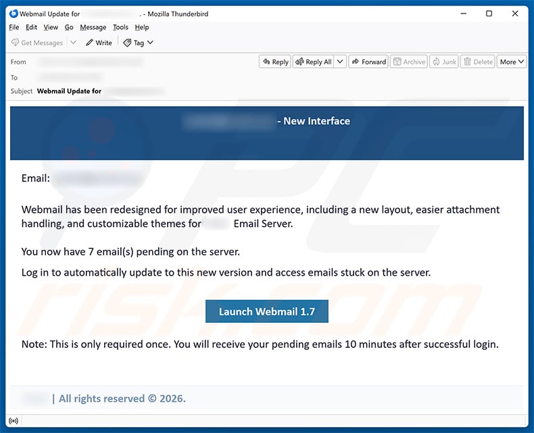Open the Go menu
This screenshot has height=433, width=534.
click(x=69, y=27)
